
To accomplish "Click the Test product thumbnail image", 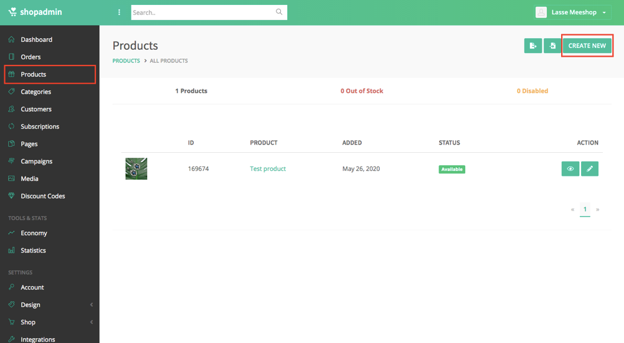I will [x=136, y=168].
